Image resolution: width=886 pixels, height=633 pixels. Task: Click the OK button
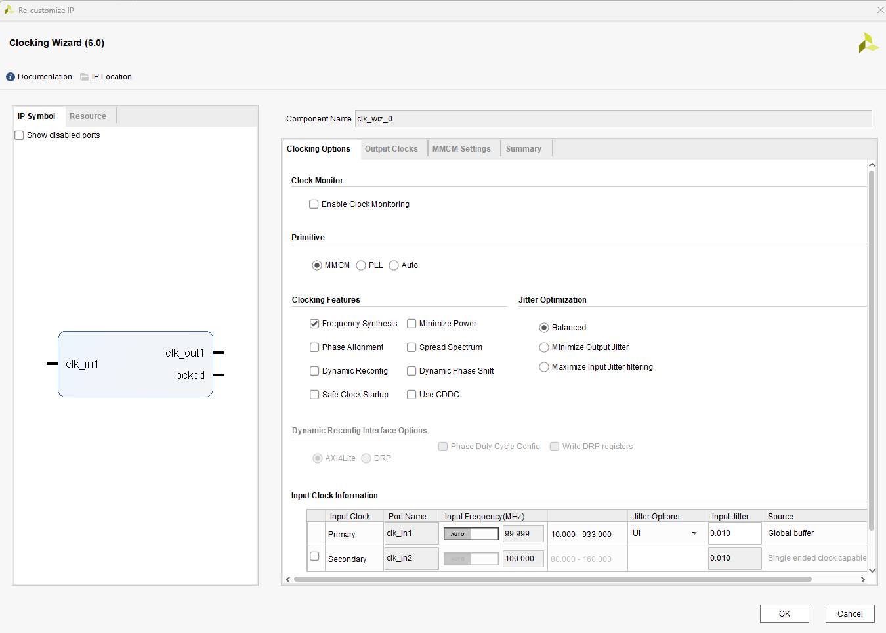pyautogui.click(x=784, y=614)
